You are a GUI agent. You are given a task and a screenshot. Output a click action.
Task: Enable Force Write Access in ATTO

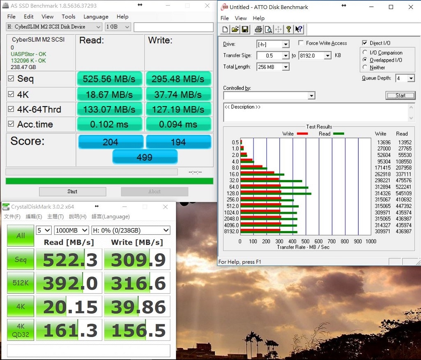[x=301, y=43]
